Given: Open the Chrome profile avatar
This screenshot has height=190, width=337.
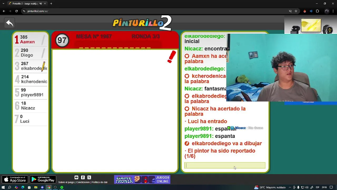Looking at the screenshot, I should [327, 11].
